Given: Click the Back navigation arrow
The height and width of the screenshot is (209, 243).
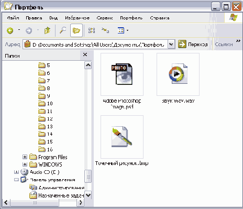Looking at the screenshot, I should coord(10,30).
